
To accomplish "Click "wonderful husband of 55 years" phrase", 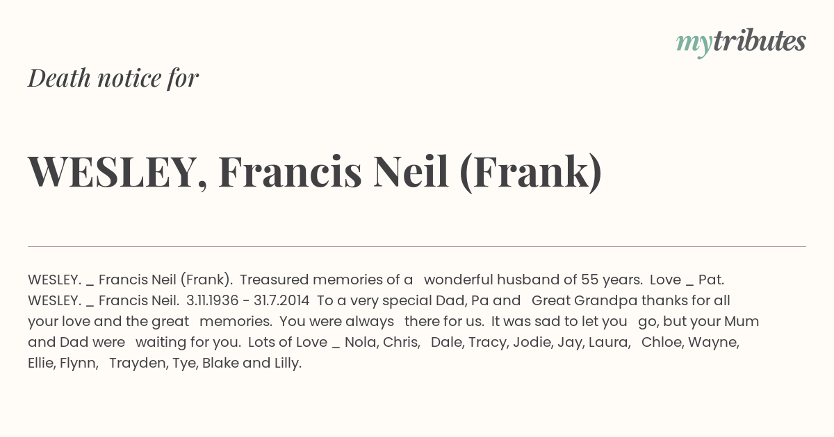I will point(531,280).
